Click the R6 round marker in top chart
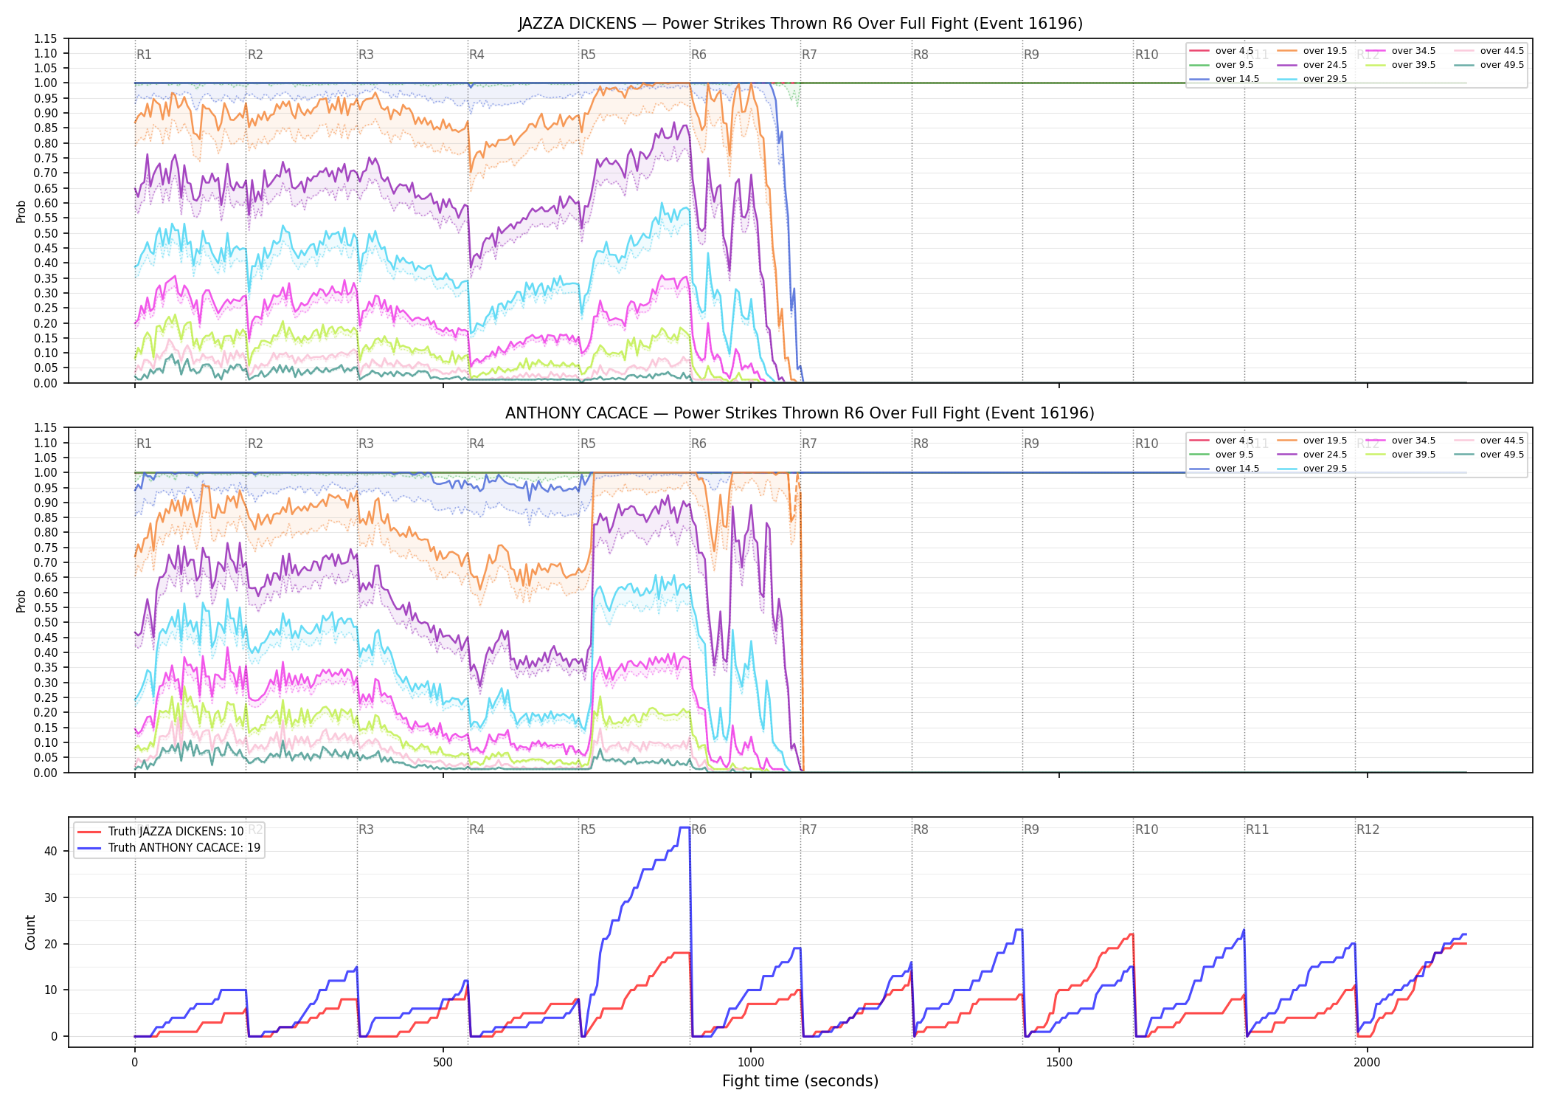 (x=699, y=55)
